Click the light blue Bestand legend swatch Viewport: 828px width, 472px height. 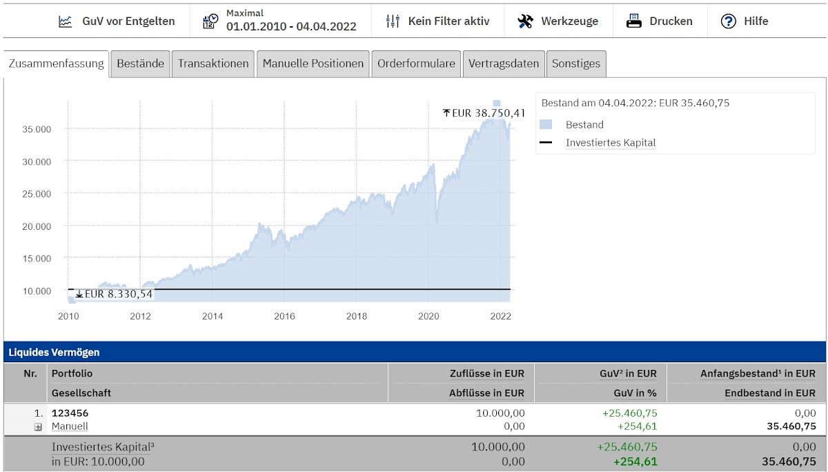[x=546, y=125]
